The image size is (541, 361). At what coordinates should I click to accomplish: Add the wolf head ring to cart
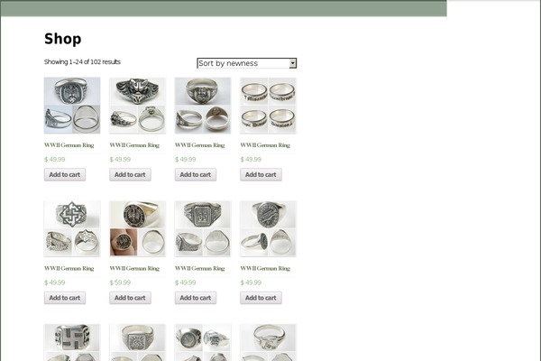(x=130, y=174)
